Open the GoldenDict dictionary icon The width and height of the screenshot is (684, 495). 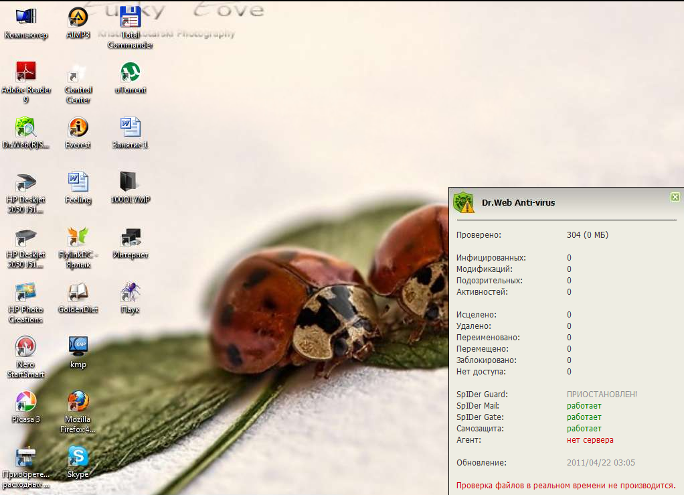click(78, 291)
